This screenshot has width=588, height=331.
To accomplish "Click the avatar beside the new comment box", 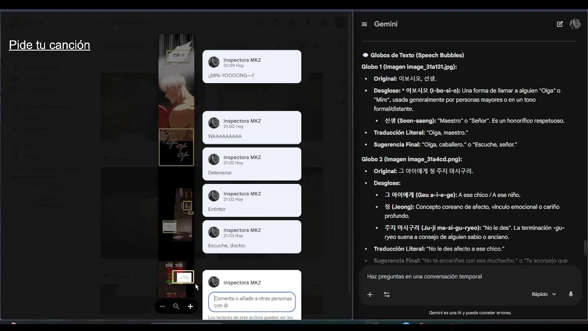I will point(214,282).
